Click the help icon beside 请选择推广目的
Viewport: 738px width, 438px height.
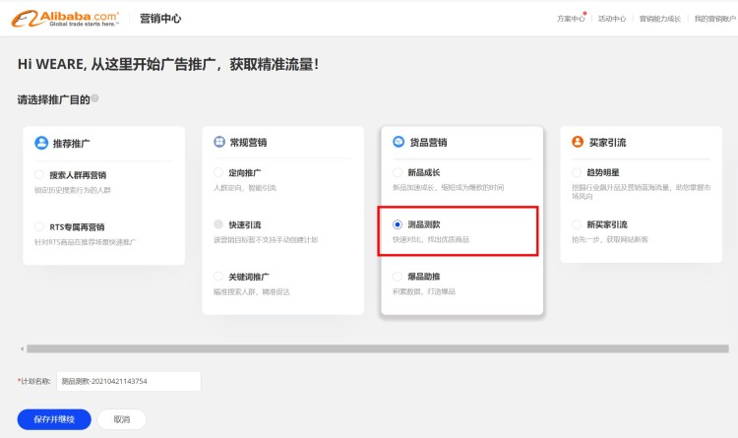[95, 98]
